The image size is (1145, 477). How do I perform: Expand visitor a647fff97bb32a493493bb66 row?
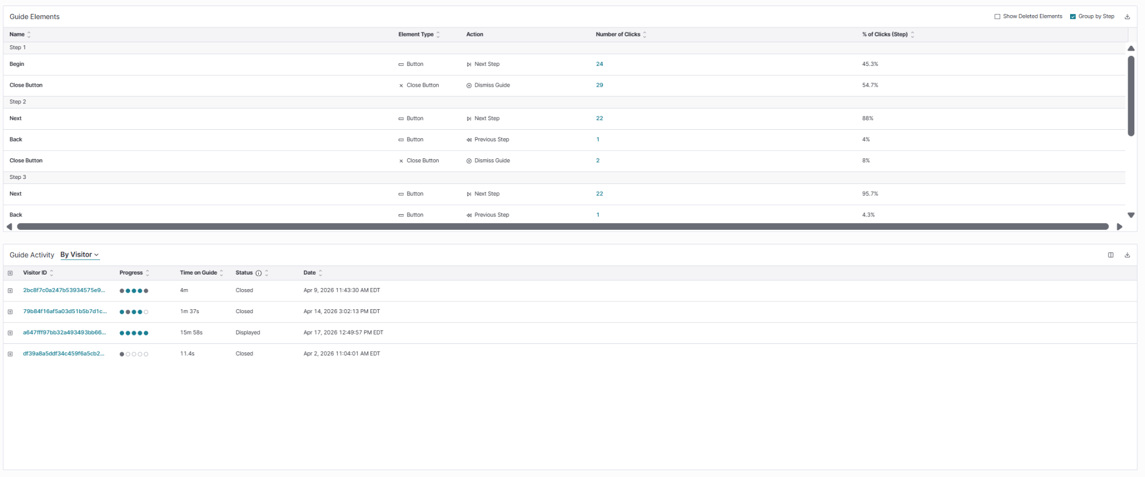point(10,333)
